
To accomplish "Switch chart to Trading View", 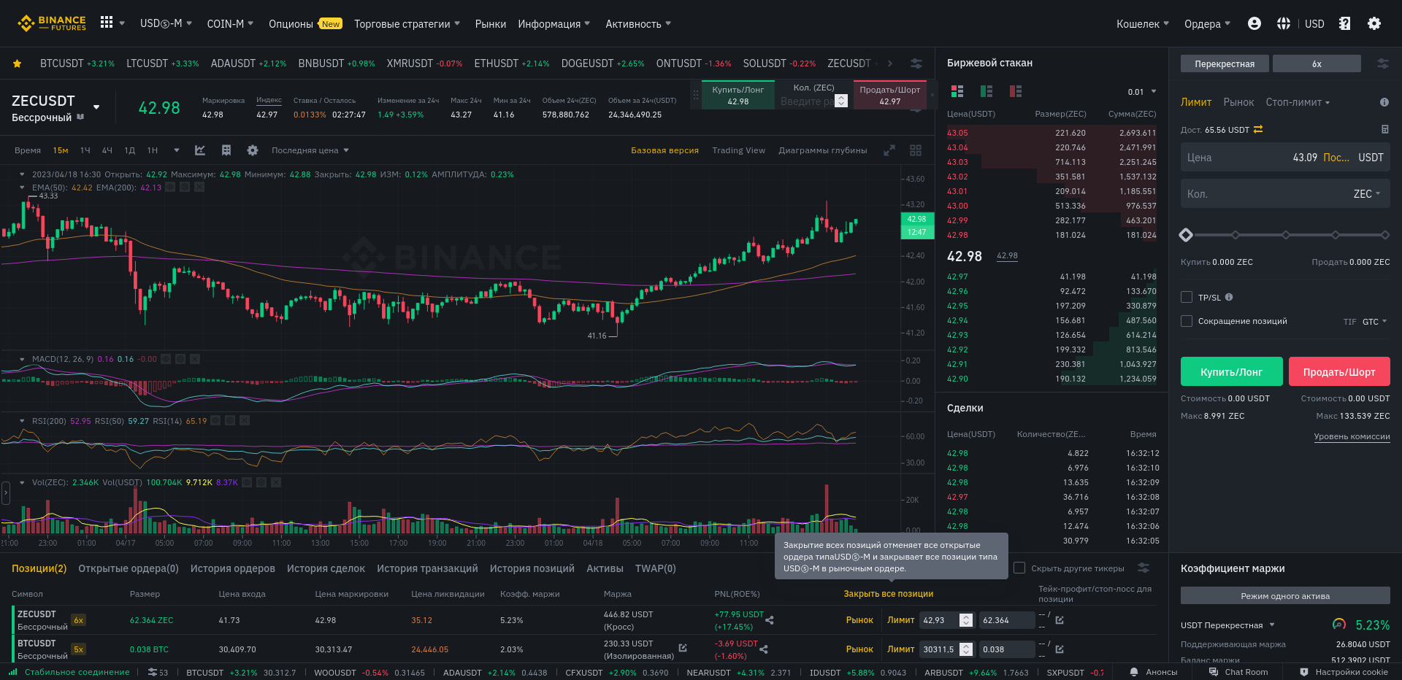I will pos(739,150).
